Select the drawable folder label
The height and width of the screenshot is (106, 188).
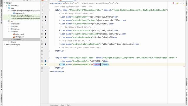[17, 24]
